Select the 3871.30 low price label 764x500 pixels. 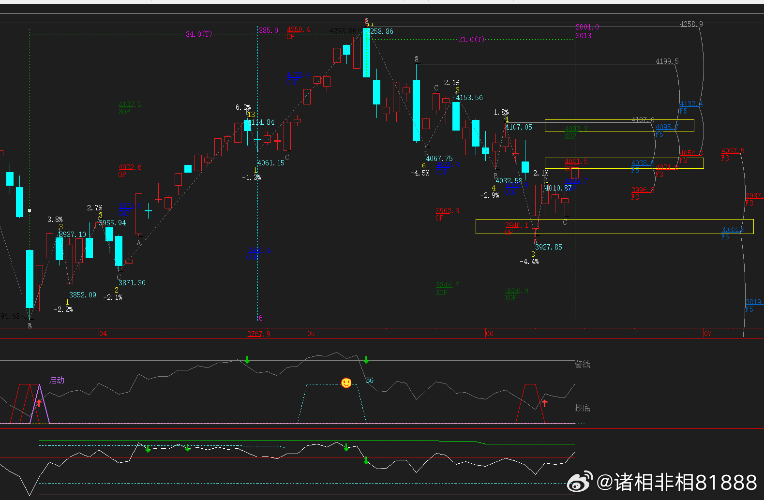[x=132, y=283]
